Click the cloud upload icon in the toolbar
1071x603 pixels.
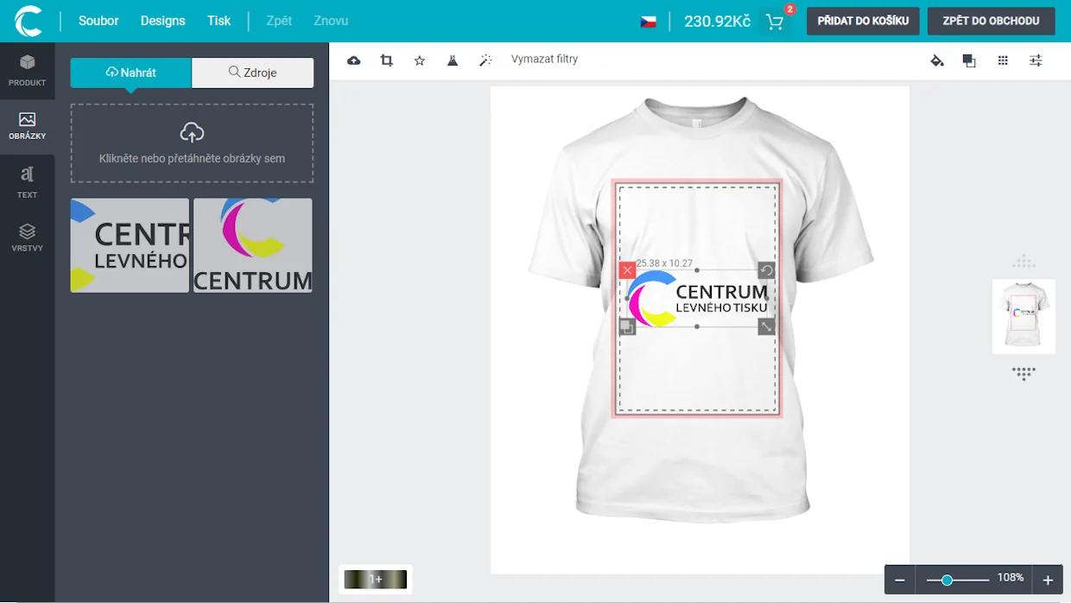[353, 60]
